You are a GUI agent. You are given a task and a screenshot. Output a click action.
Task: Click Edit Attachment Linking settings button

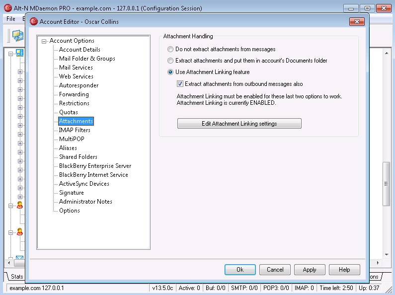(x=239, y=124)
